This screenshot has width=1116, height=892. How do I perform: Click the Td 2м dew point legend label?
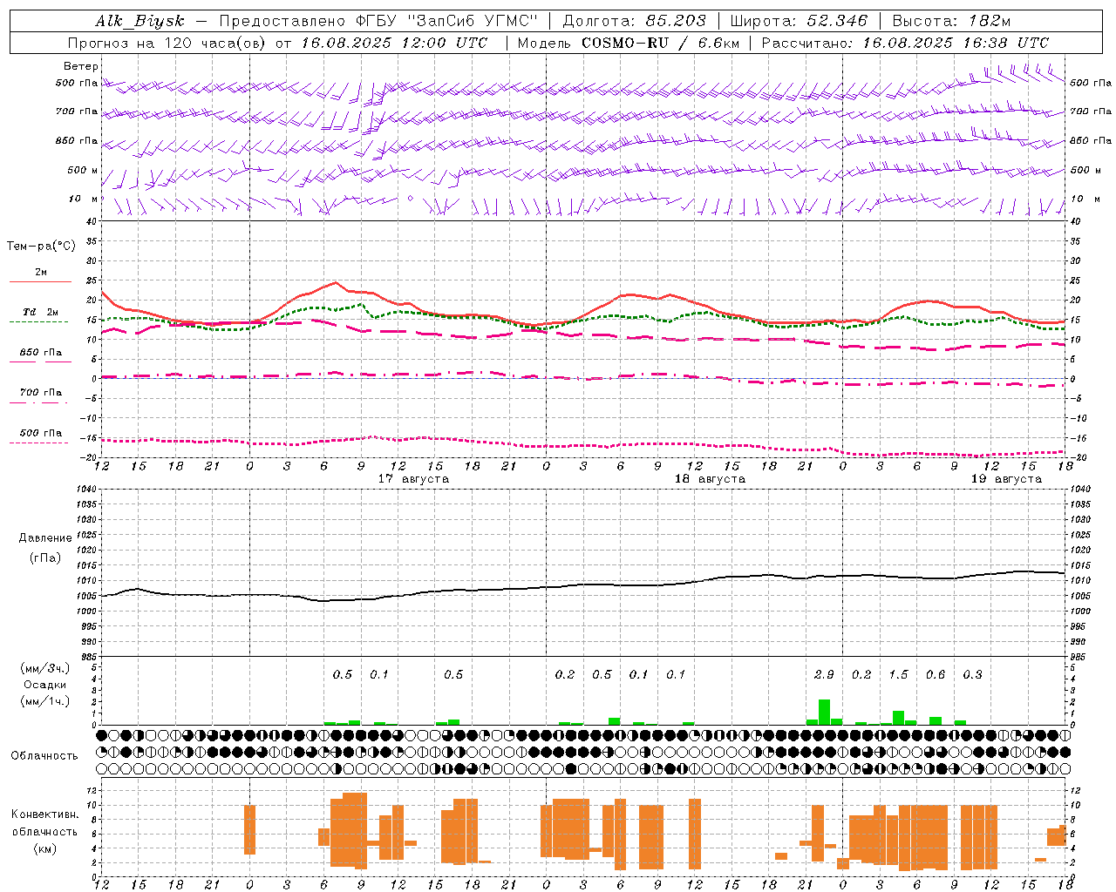40,312
